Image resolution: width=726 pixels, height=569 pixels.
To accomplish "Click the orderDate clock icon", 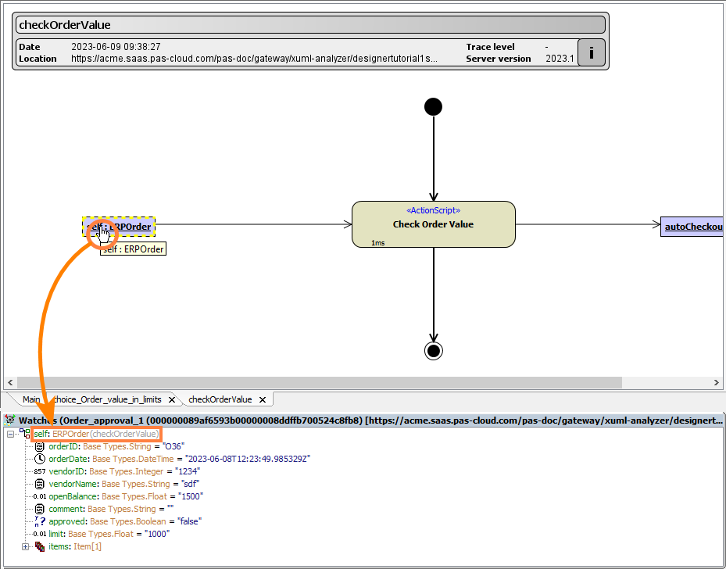I will [x=39, y=459].
